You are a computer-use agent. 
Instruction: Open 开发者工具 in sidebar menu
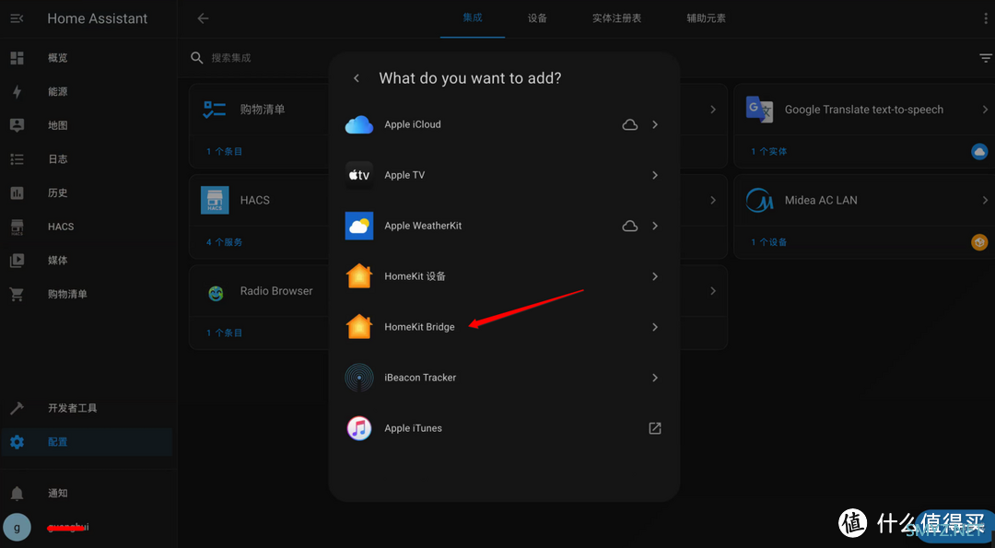(73, 408)
